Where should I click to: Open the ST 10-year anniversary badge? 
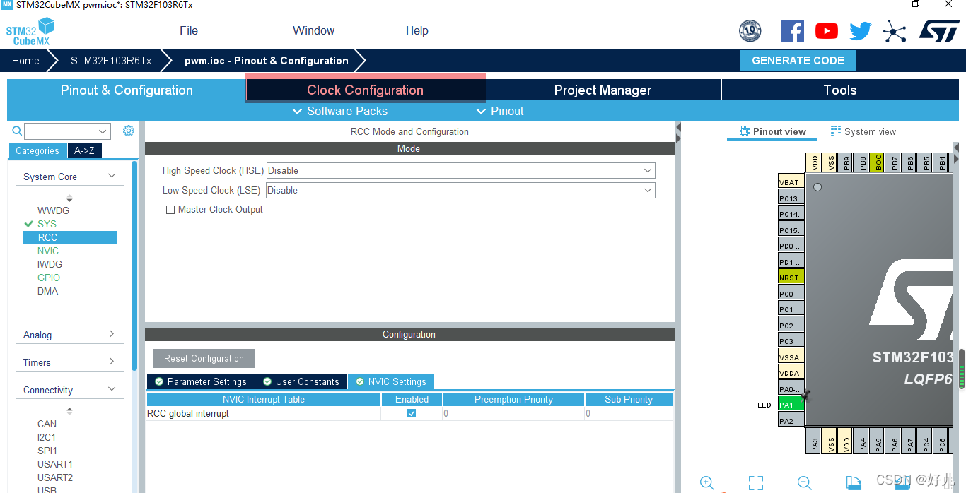[x=750, y=31]
